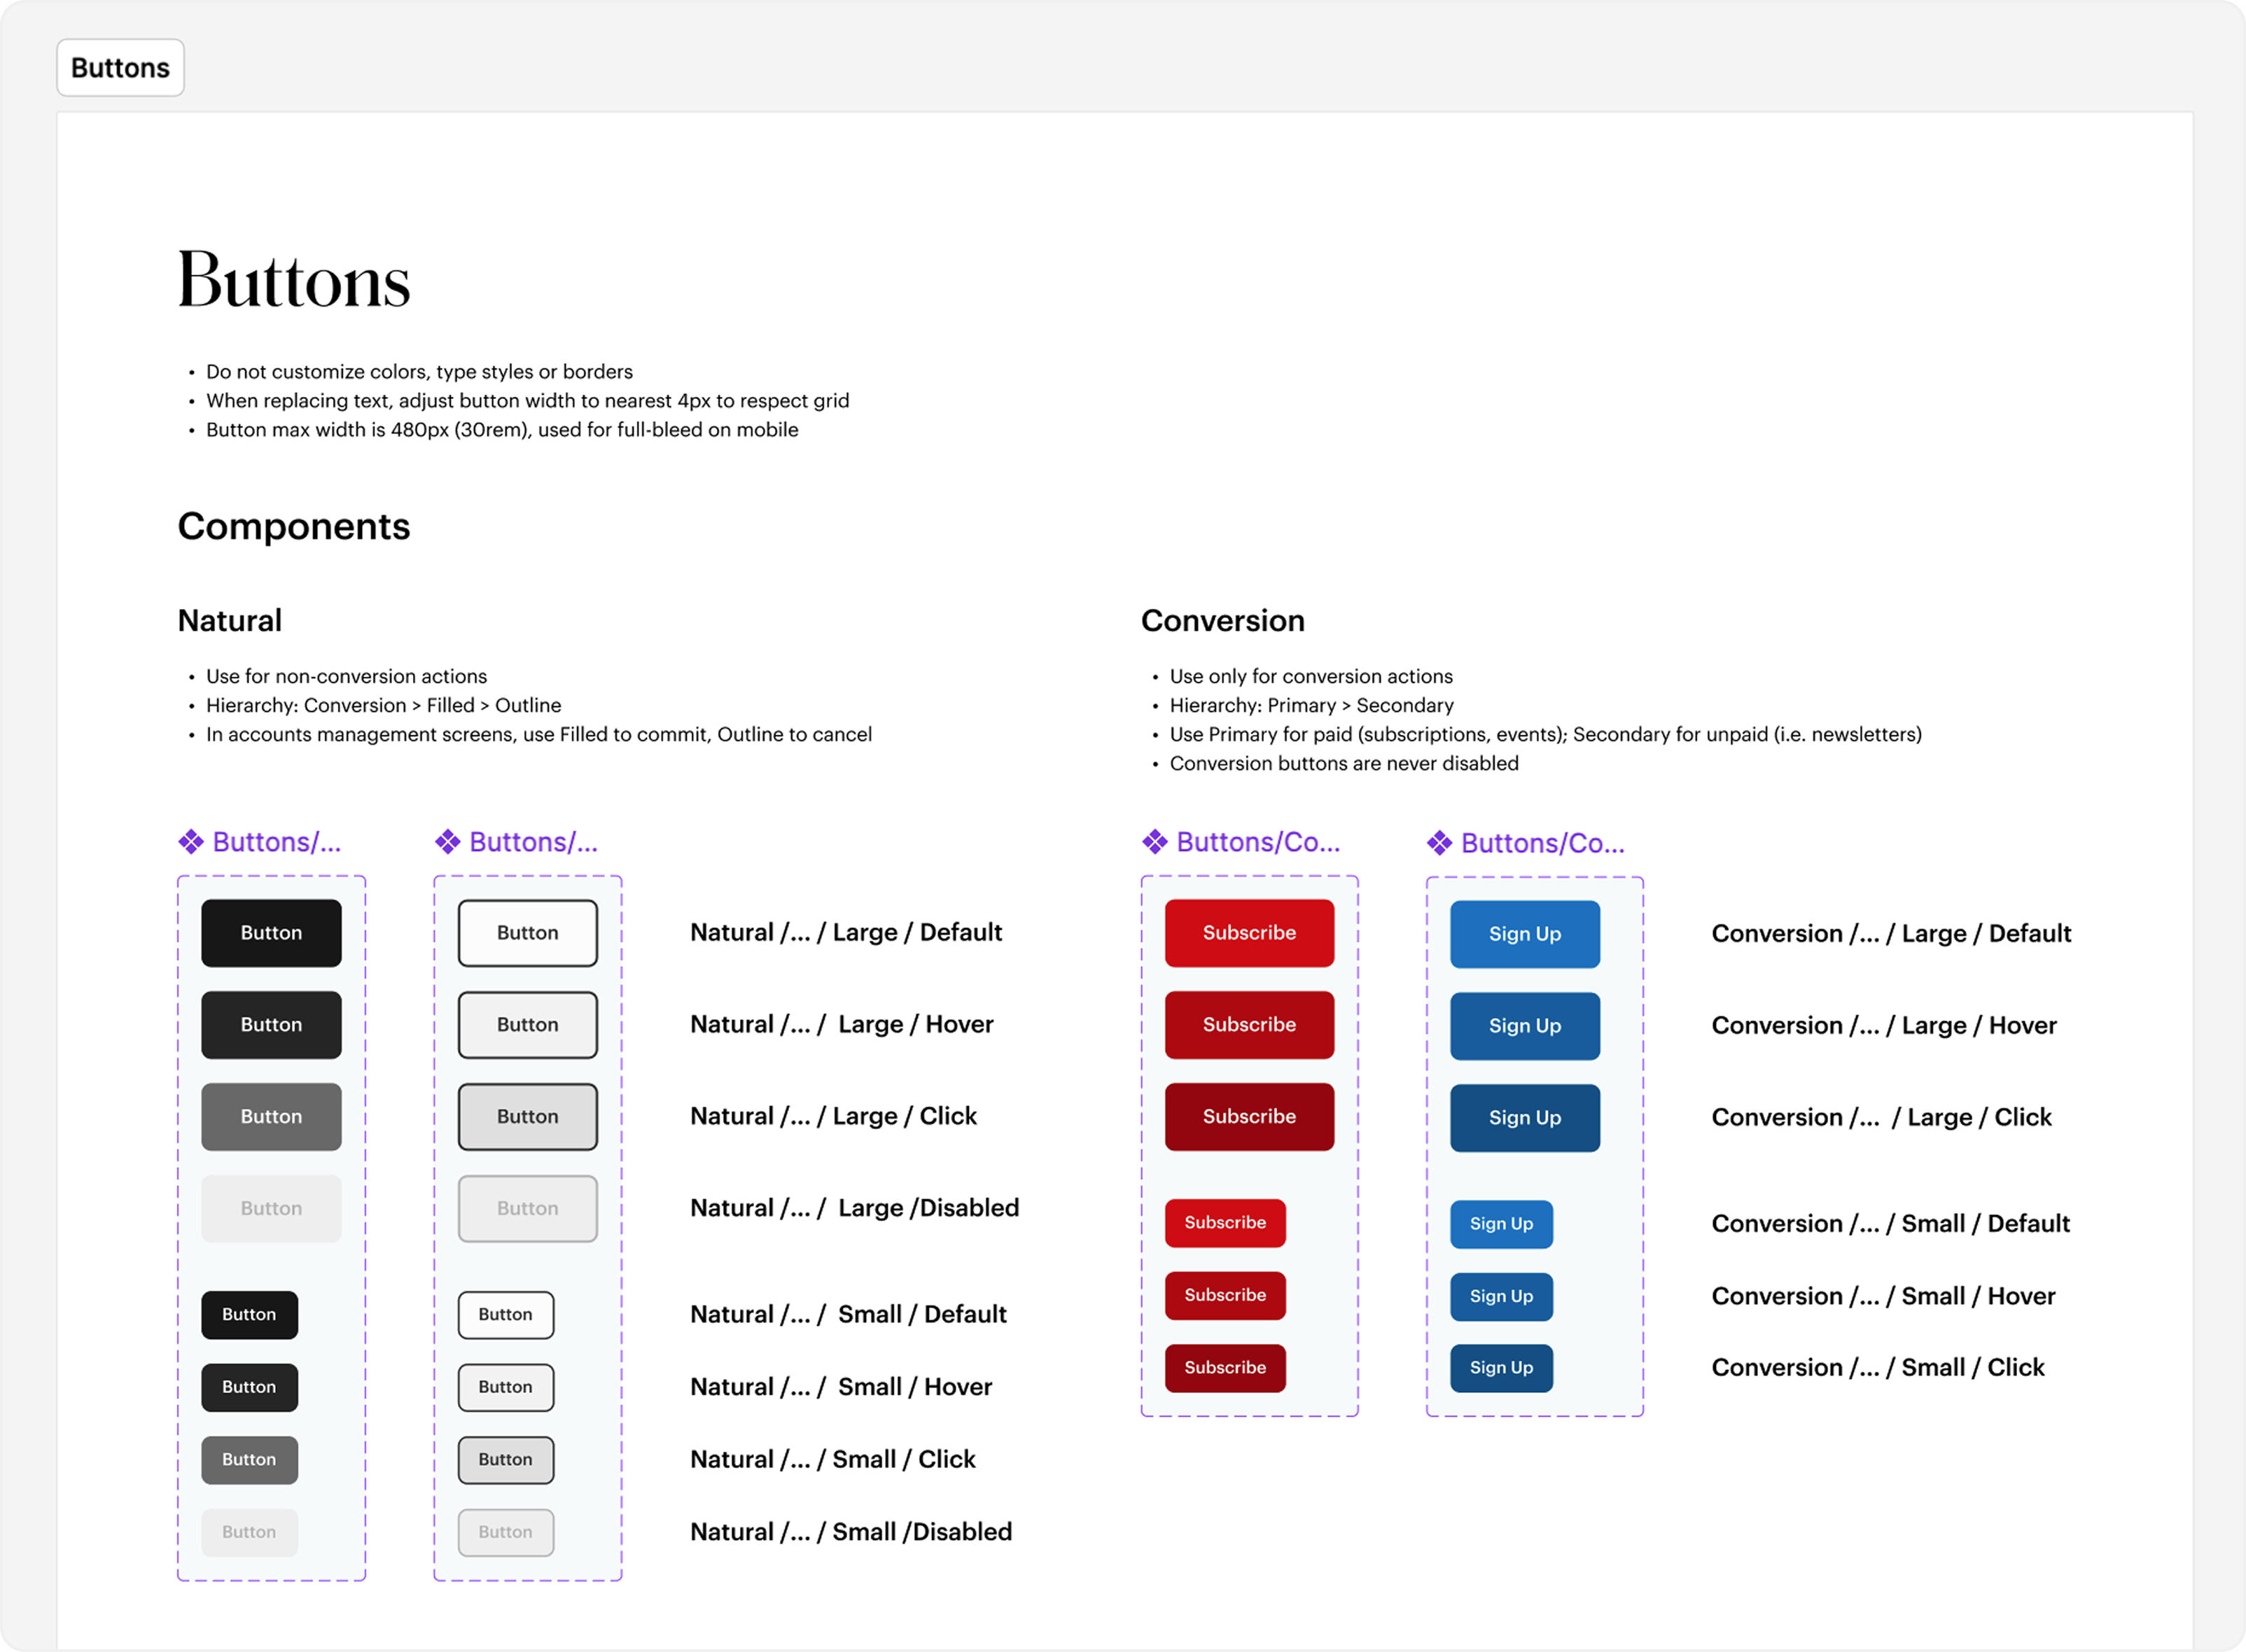Select 'Conversion /... / Small / Hover' label
2246x1652 pixels.
1884,1297
